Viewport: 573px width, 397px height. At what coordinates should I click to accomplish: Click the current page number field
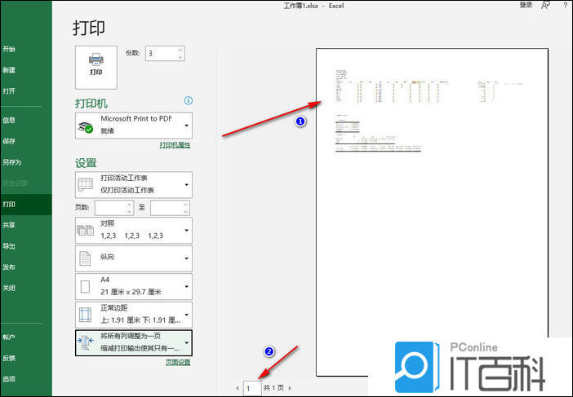252,388
